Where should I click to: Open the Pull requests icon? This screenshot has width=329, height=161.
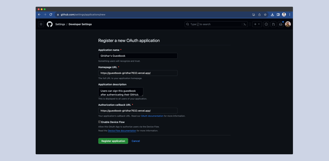coord(273,24)
